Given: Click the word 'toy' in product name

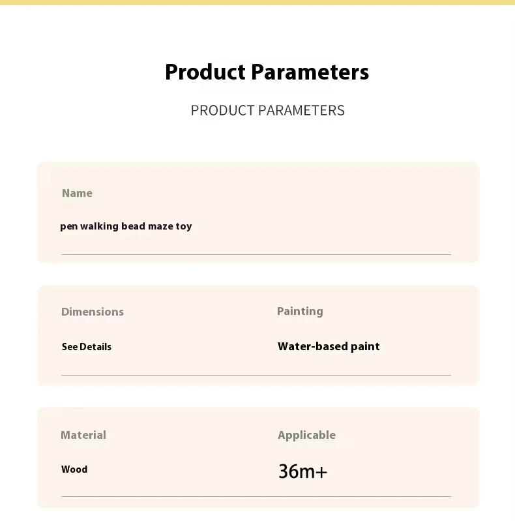Looking at the screenshot, I should [x=184, y=227].
